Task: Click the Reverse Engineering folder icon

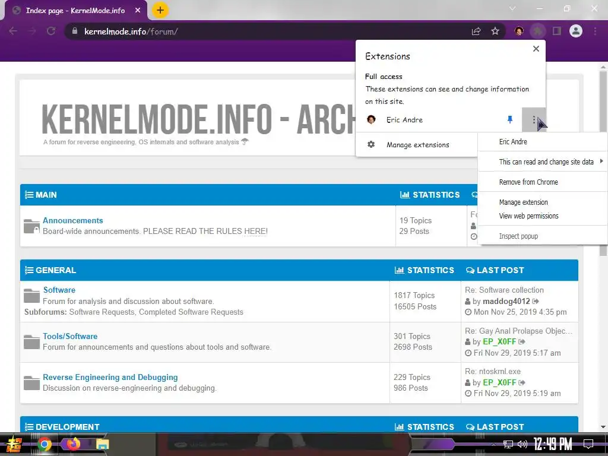Action: click(31, 383)
